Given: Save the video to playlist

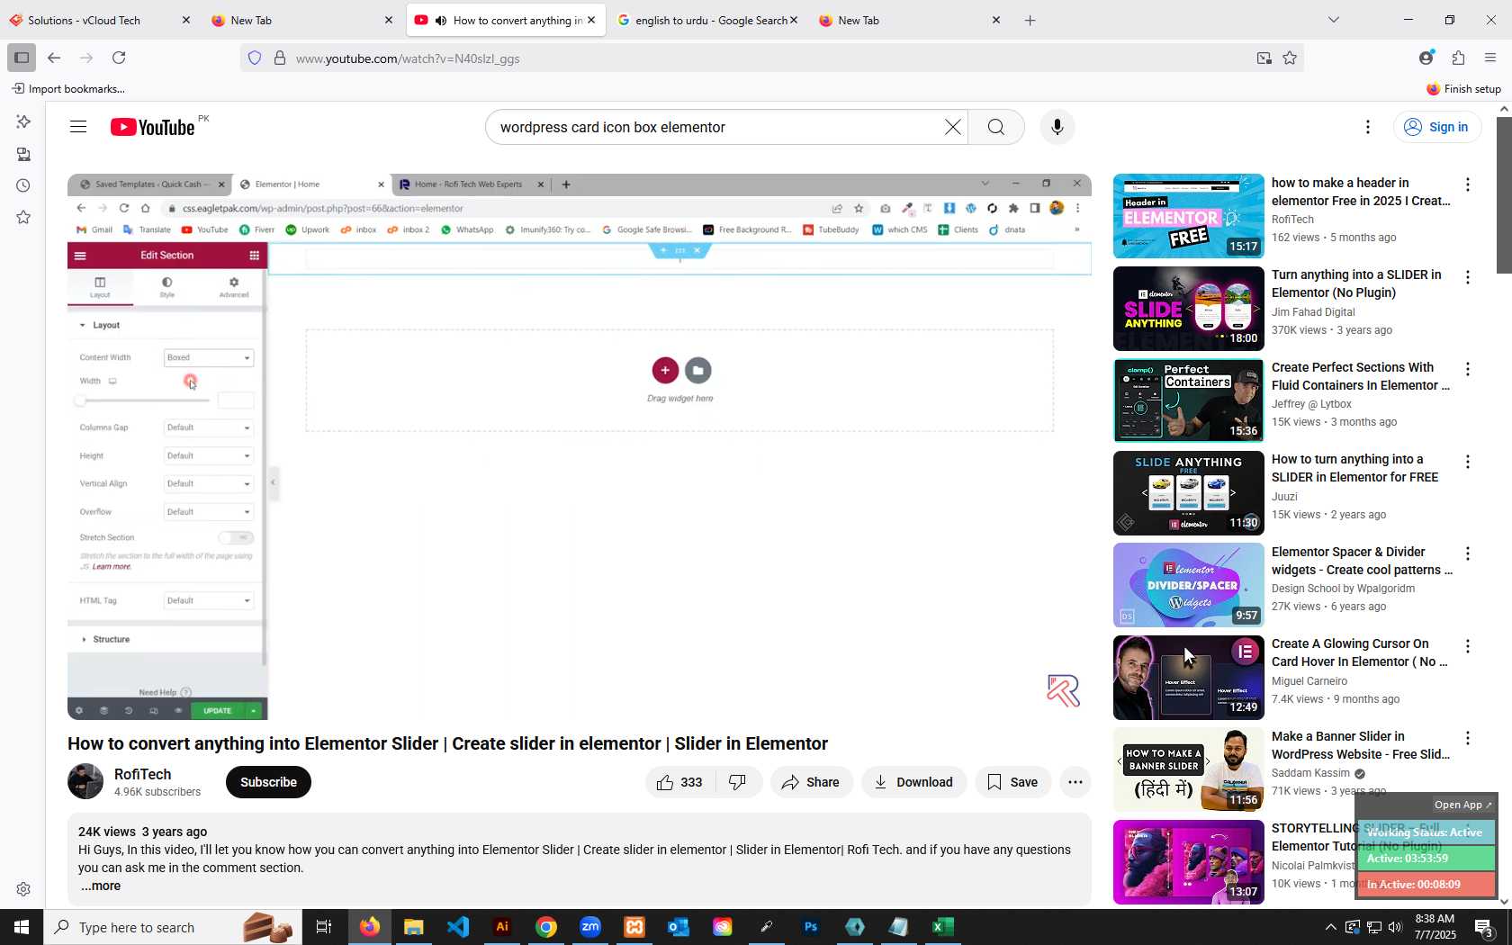Looking at the screenshot, I should [x=1012, y=782].
